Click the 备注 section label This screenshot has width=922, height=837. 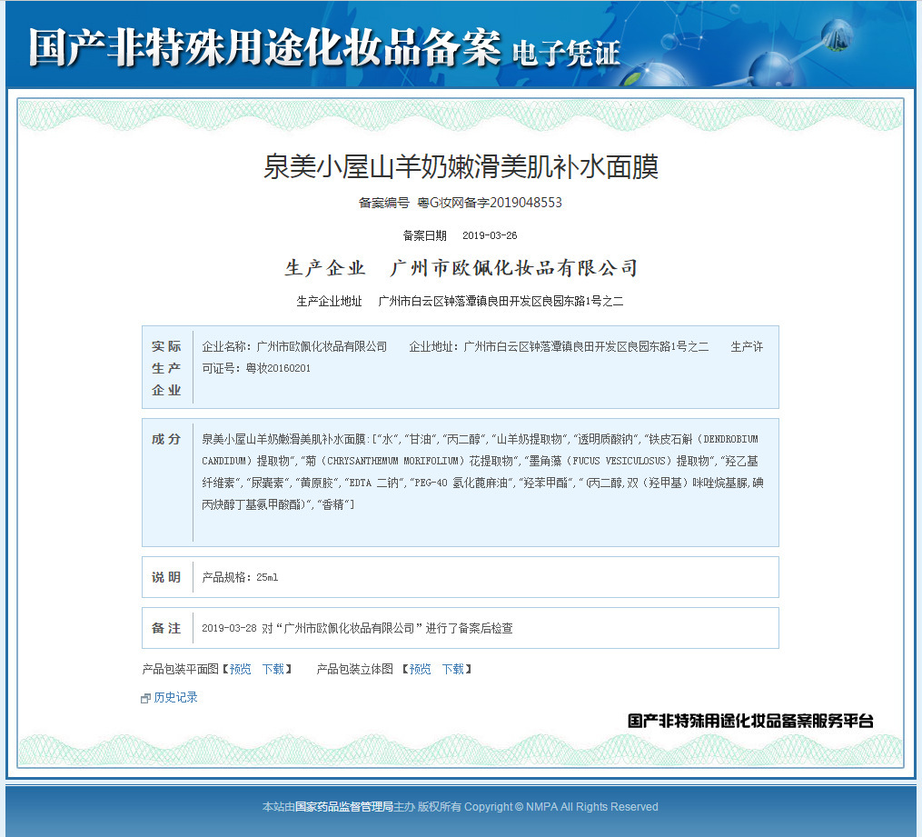point(166,628)
